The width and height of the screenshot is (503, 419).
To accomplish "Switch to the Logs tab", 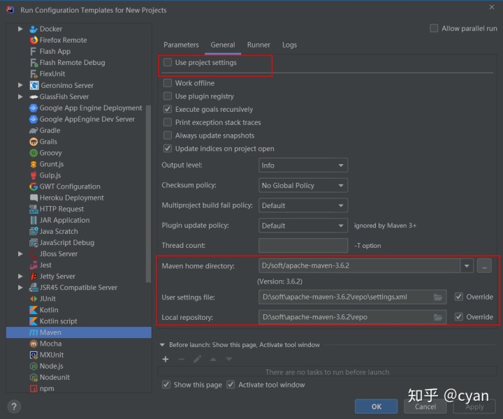I will (289, 45).
